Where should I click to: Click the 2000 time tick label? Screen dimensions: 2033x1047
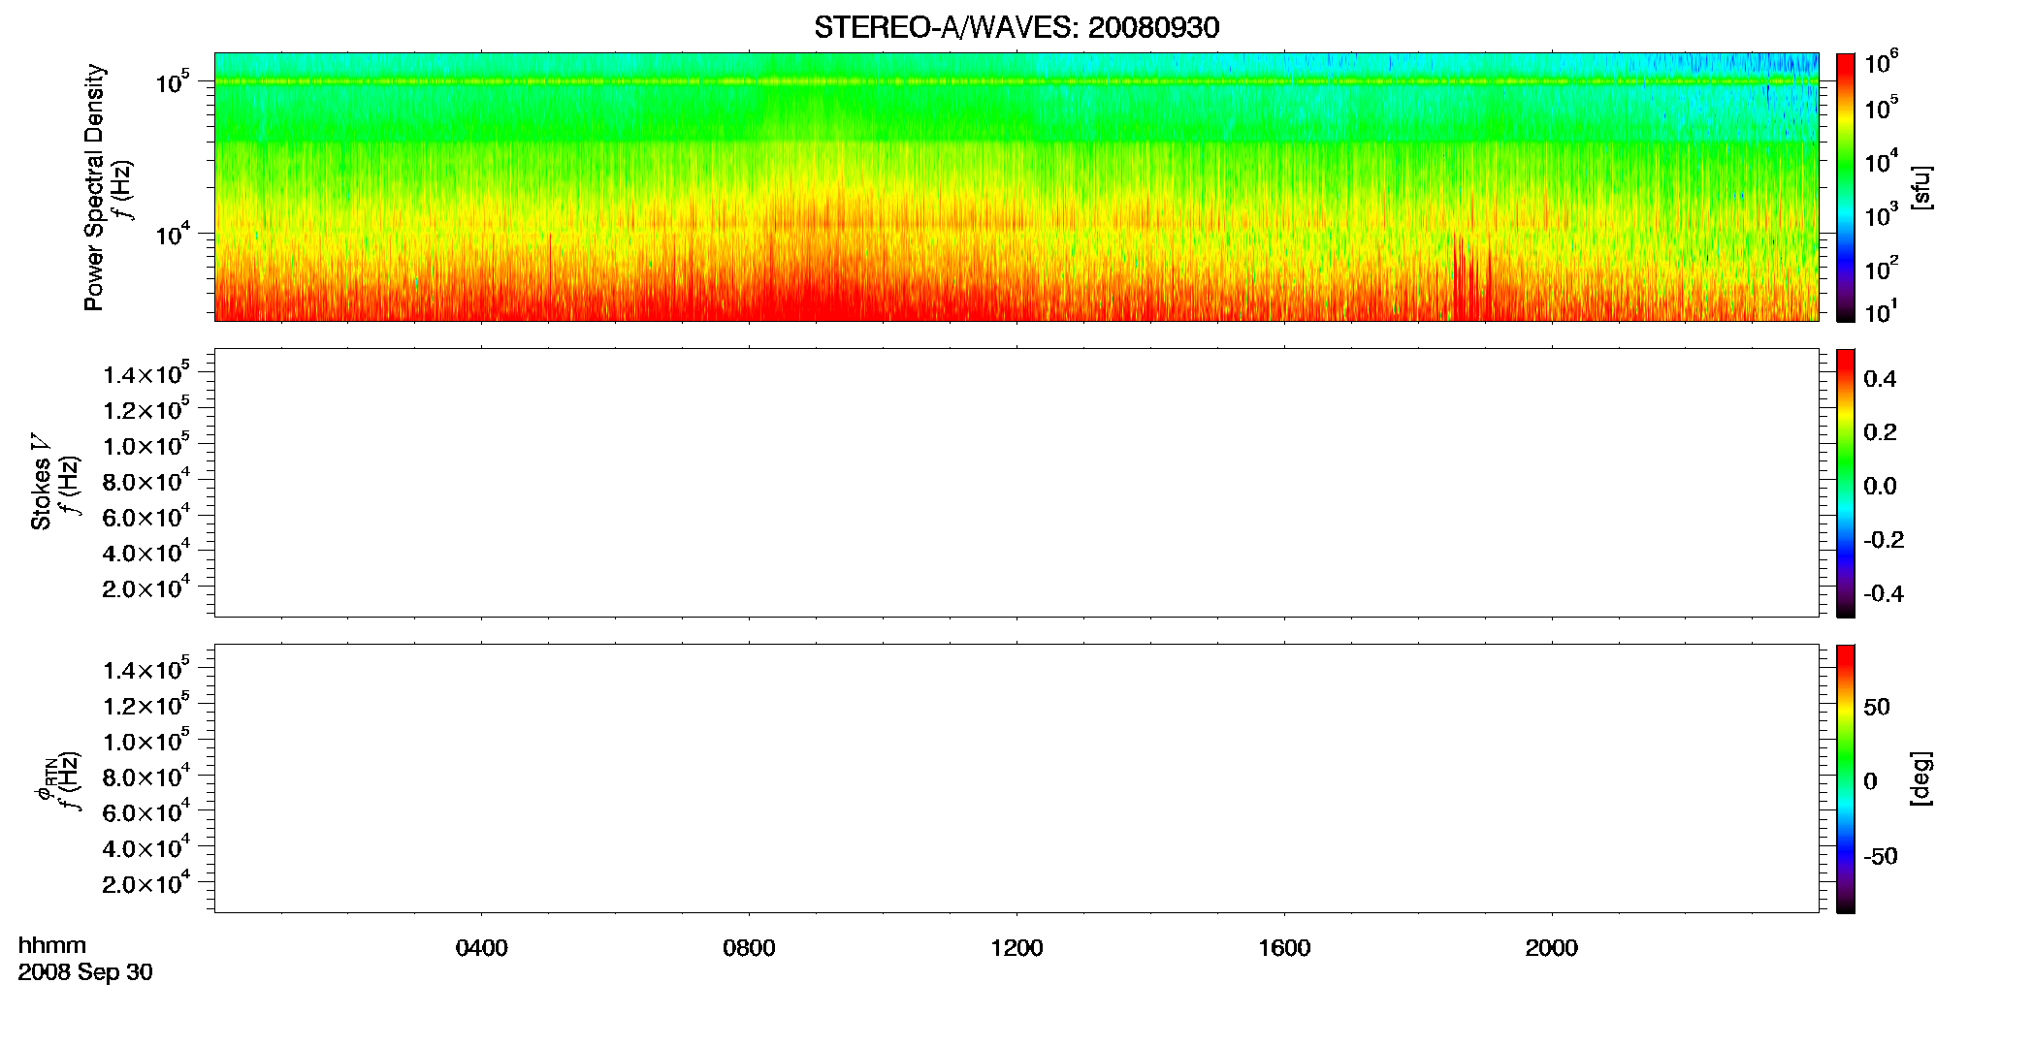[x=1551, y=948]
